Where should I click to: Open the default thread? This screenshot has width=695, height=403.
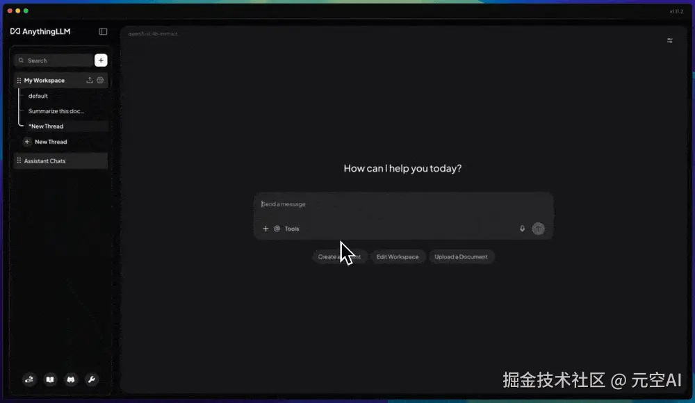pyautogui.click(x=38, y=96)
